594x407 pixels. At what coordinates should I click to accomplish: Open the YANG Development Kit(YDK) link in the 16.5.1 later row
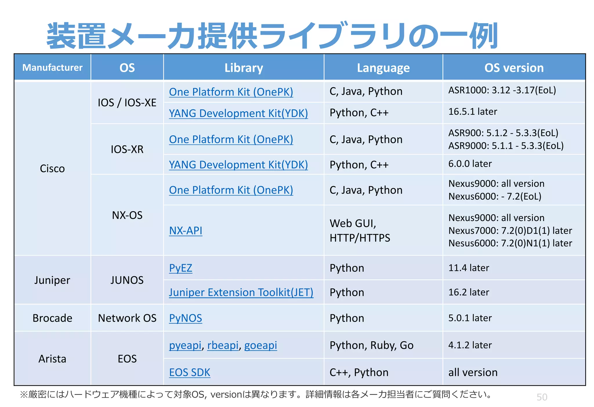pos(238,113)
